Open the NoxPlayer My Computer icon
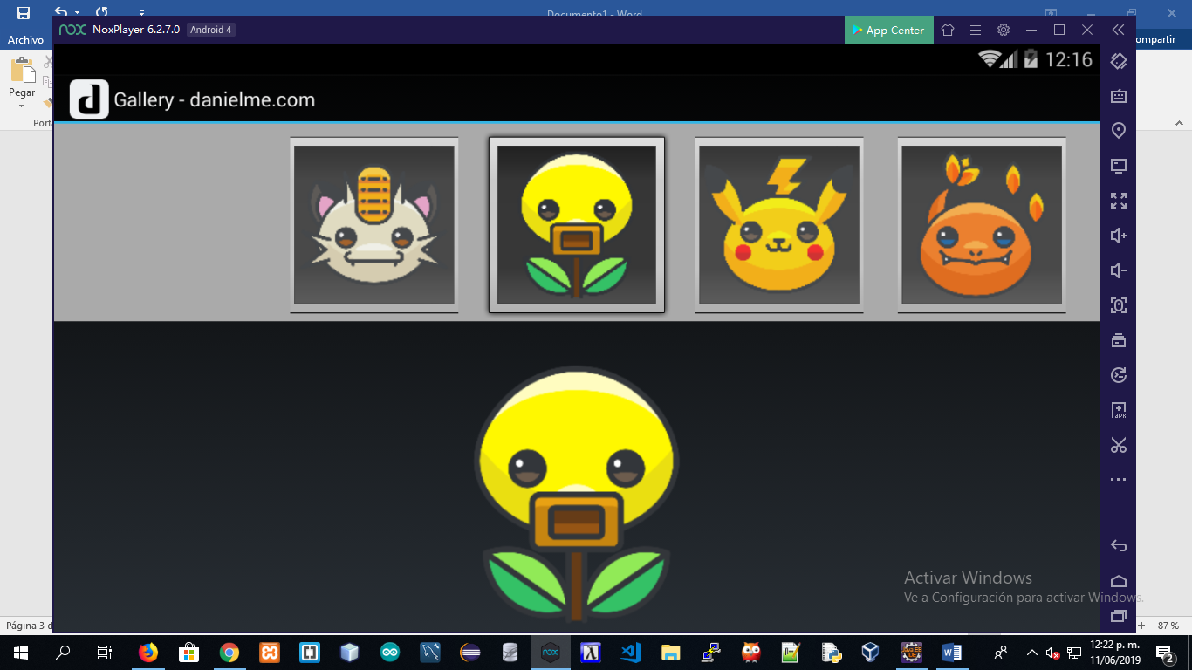Viewport: 1192px width, 670px height. 1119,166
